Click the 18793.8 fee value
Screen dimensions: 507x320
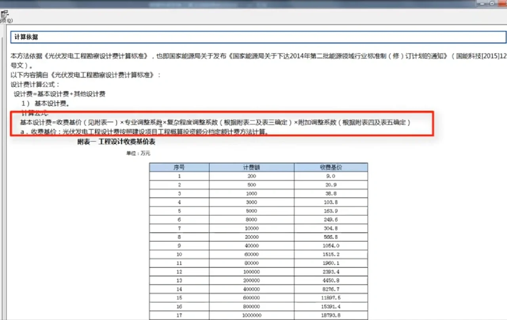[330, 315]
